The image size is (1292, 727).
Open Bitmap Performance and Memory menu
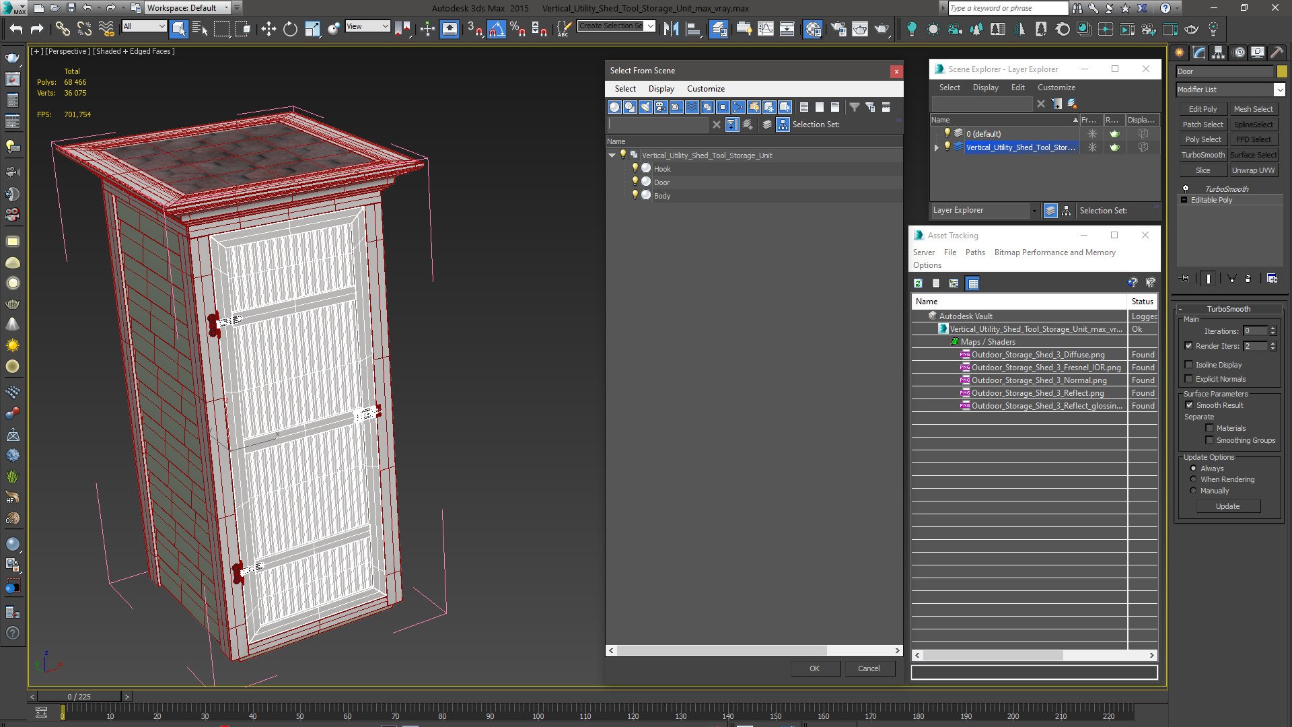click(x=1054, y=252)
